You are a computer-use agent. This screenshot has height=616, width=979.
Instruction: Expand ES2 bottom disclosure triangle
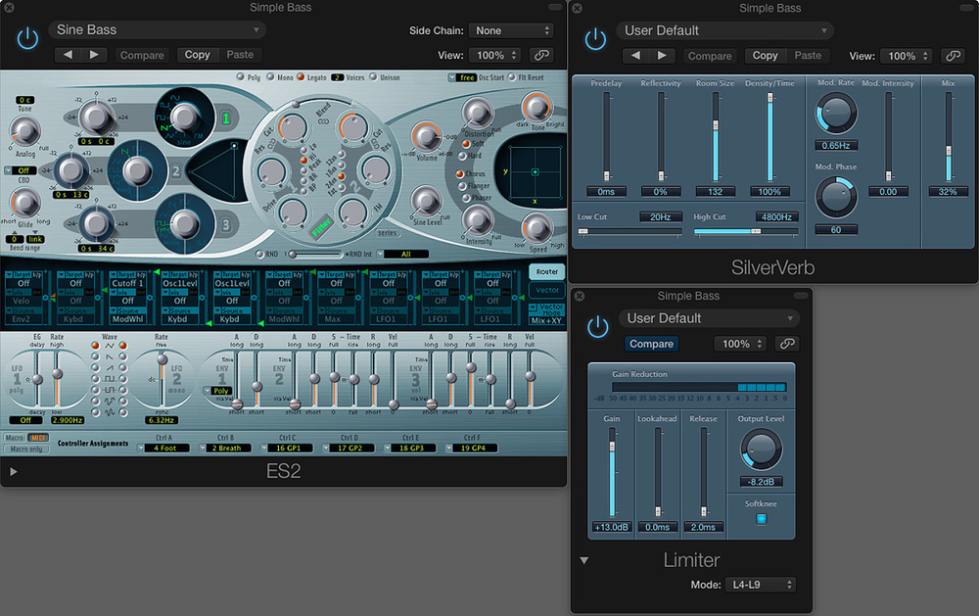(x=13, y=472)
